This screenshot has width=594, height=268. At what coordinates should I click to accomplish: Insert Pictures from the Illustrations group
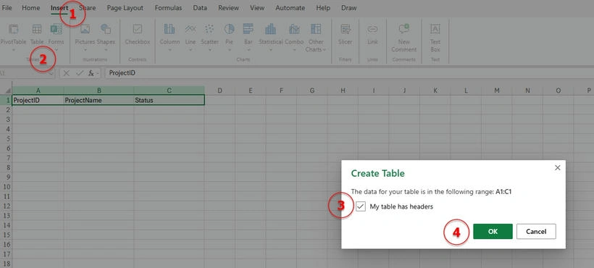click(x=85, y=35)
